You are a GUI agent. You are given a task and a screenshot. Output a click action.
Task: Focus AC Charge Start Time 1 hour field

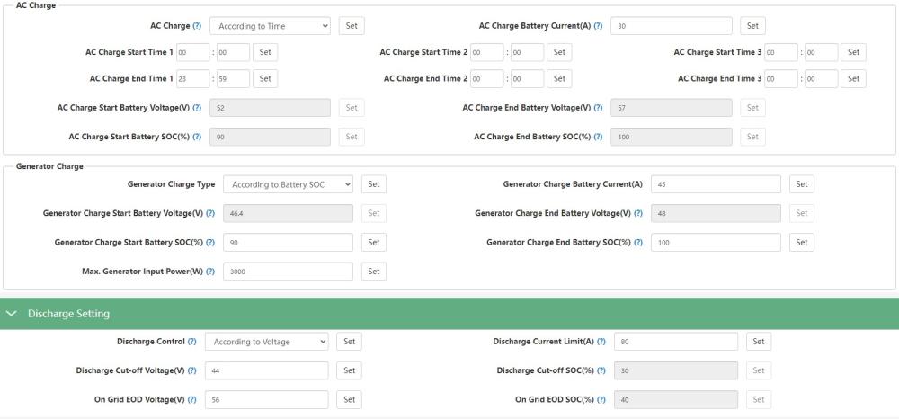point(193,52)
